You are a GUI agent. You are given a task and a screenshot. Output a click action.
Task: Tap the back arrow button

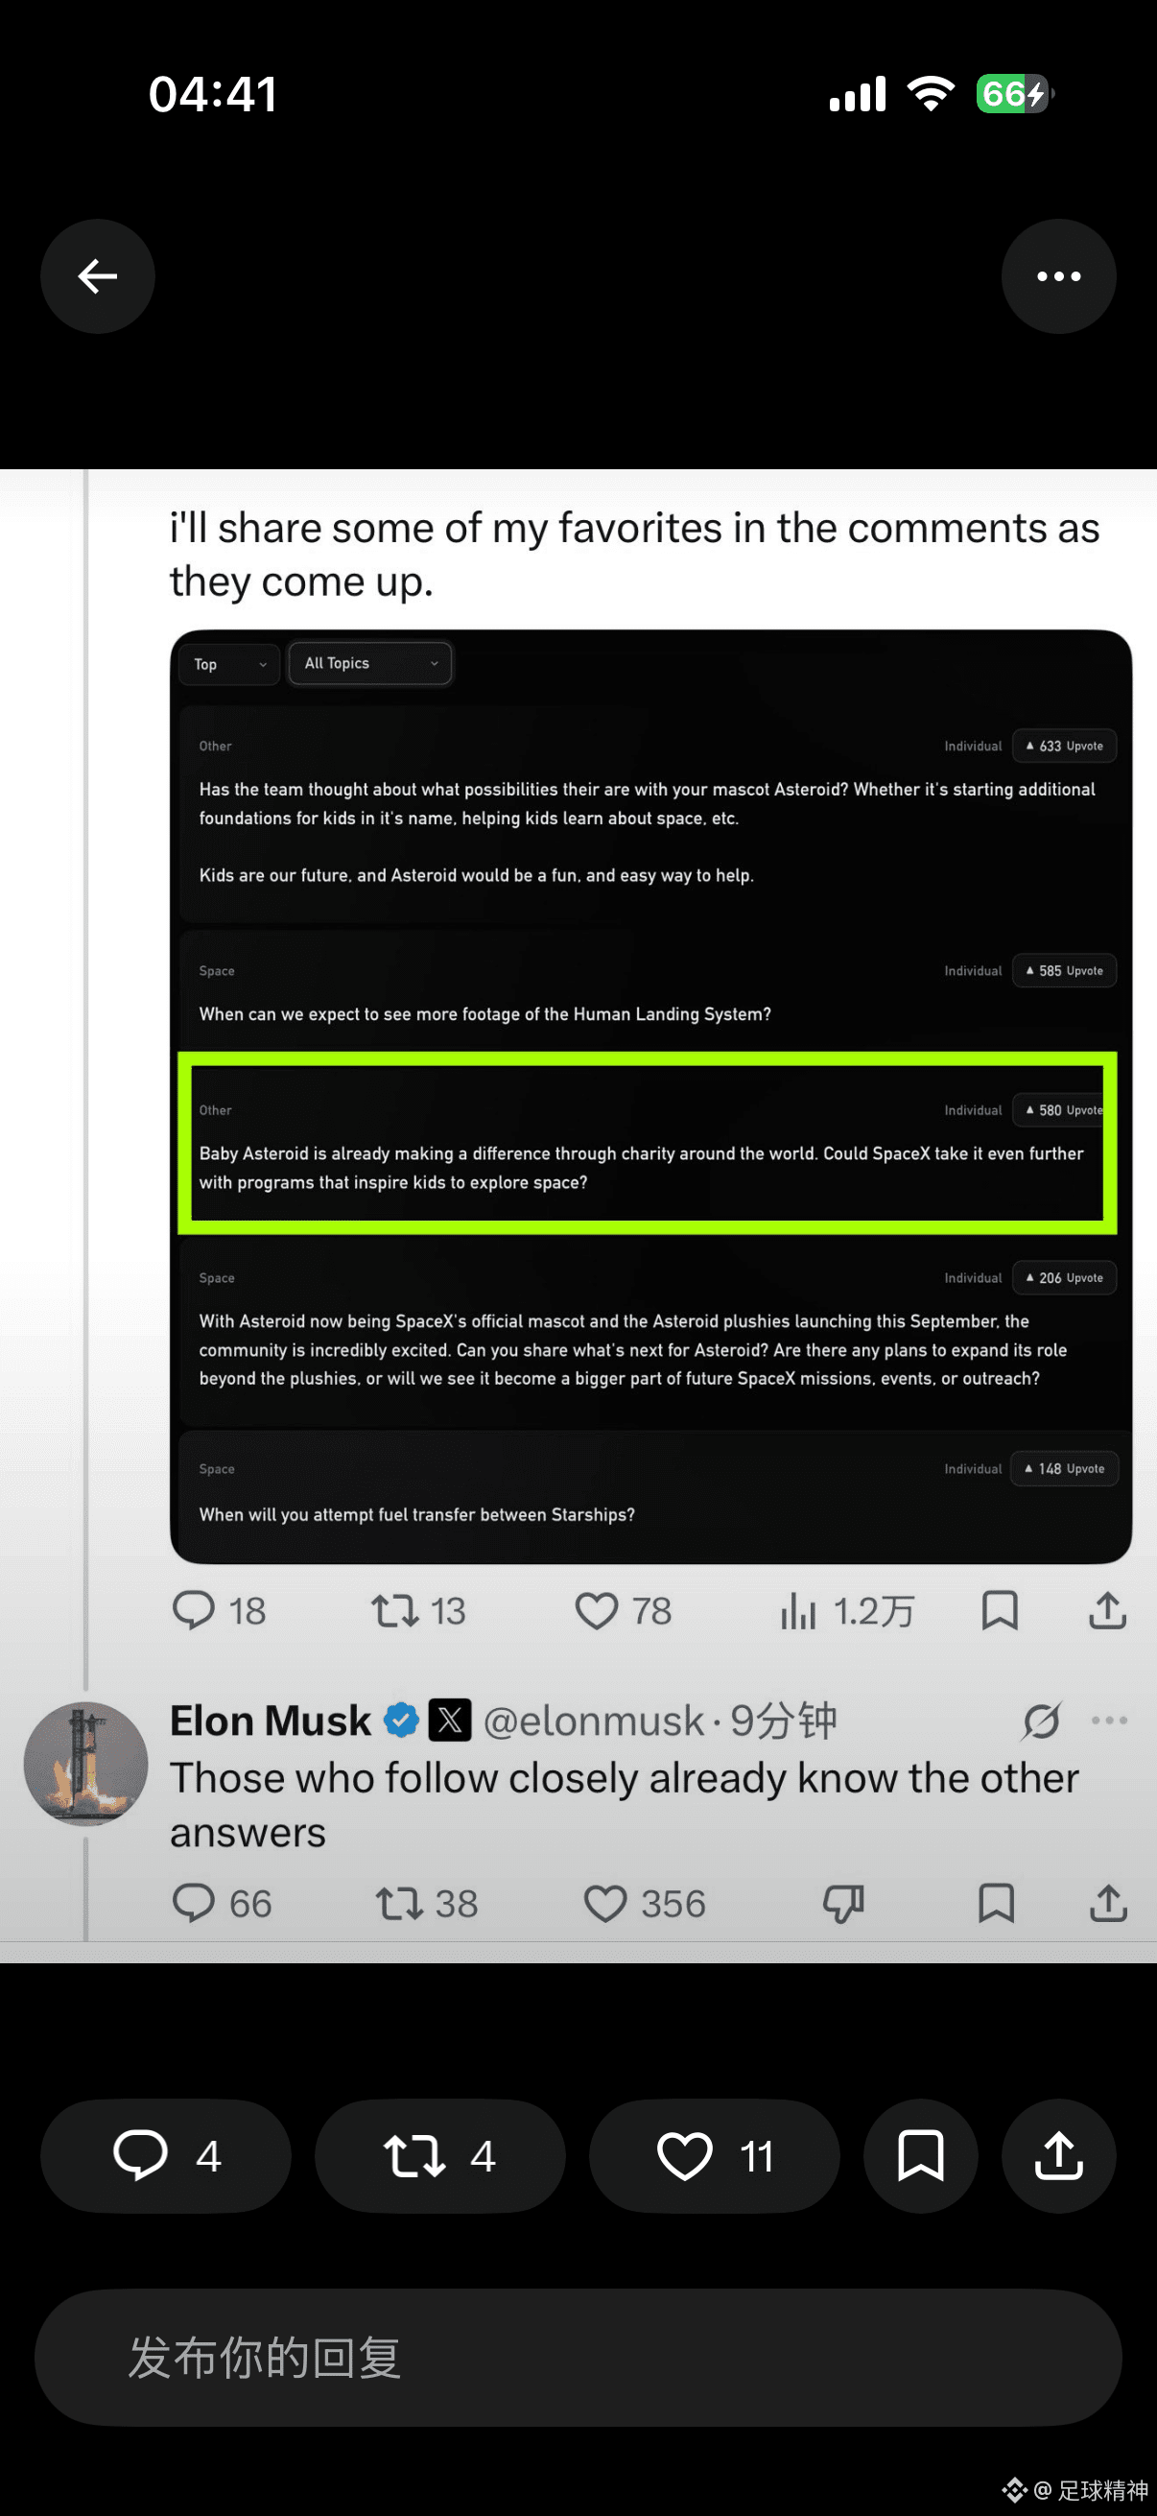pos(97,276)
